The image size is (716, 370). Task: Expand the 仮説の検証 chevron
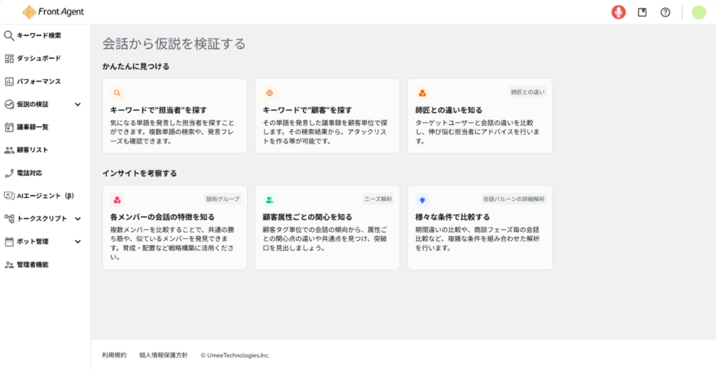point(78,105)
